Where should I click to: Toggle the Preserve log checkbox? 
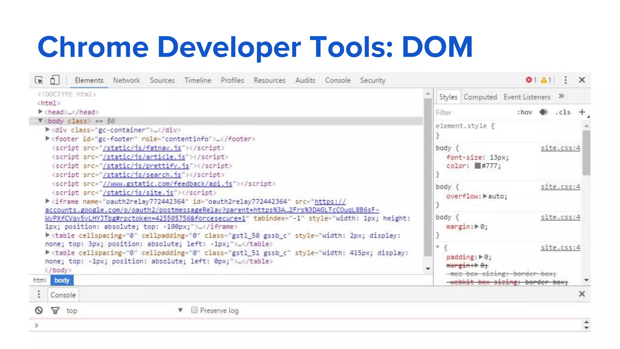(194, 310)
